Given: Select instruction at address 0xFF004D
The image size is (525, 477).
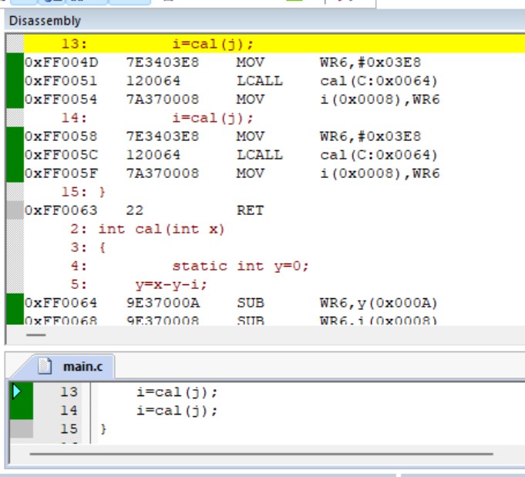Looking at the screenshot, I should [x=274, y=62].
